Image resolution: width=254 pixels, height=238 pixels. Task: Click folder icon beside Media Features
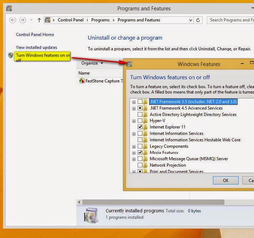(145, 152)
